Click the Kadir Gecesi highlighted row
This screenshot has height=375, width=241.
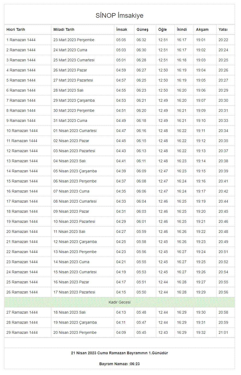click(119, 302)
